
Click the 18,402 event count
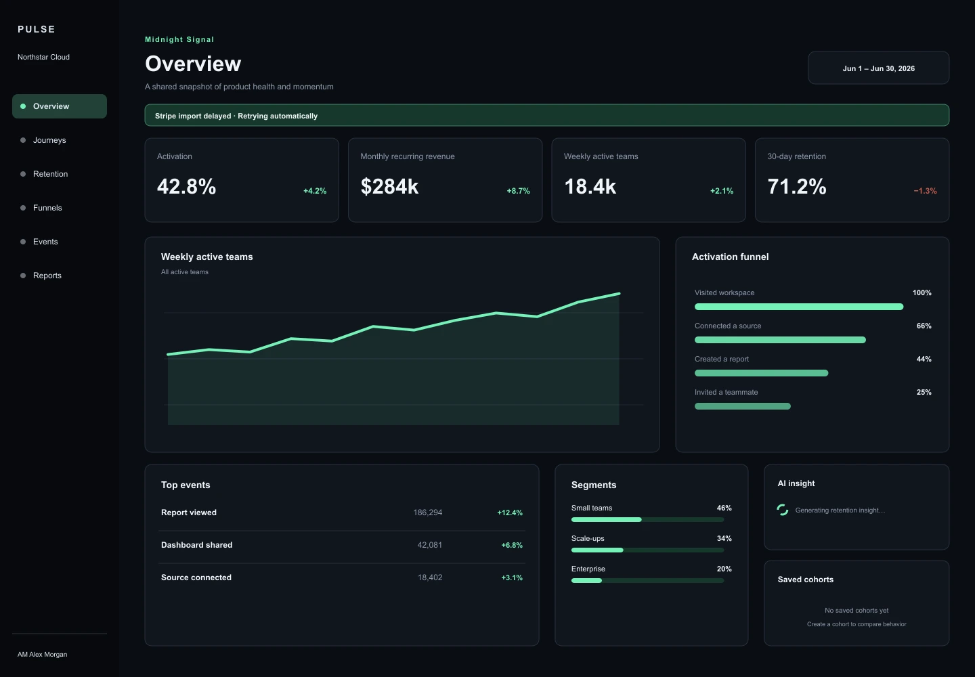[430, 577]
